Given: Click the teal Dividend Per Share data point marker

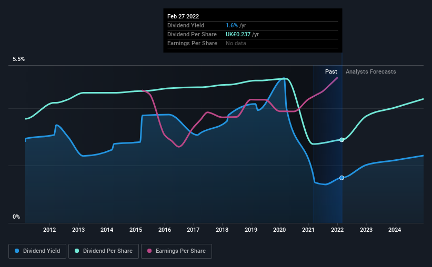Looking at the screenshot, I should pos(341,140).
